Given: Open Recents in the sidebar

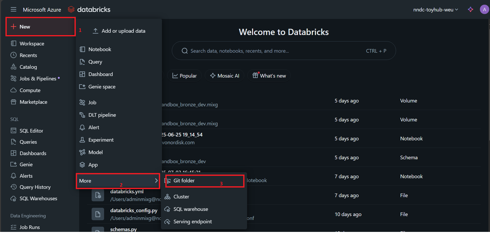Looking at the screenshot, I should (28, 55).
